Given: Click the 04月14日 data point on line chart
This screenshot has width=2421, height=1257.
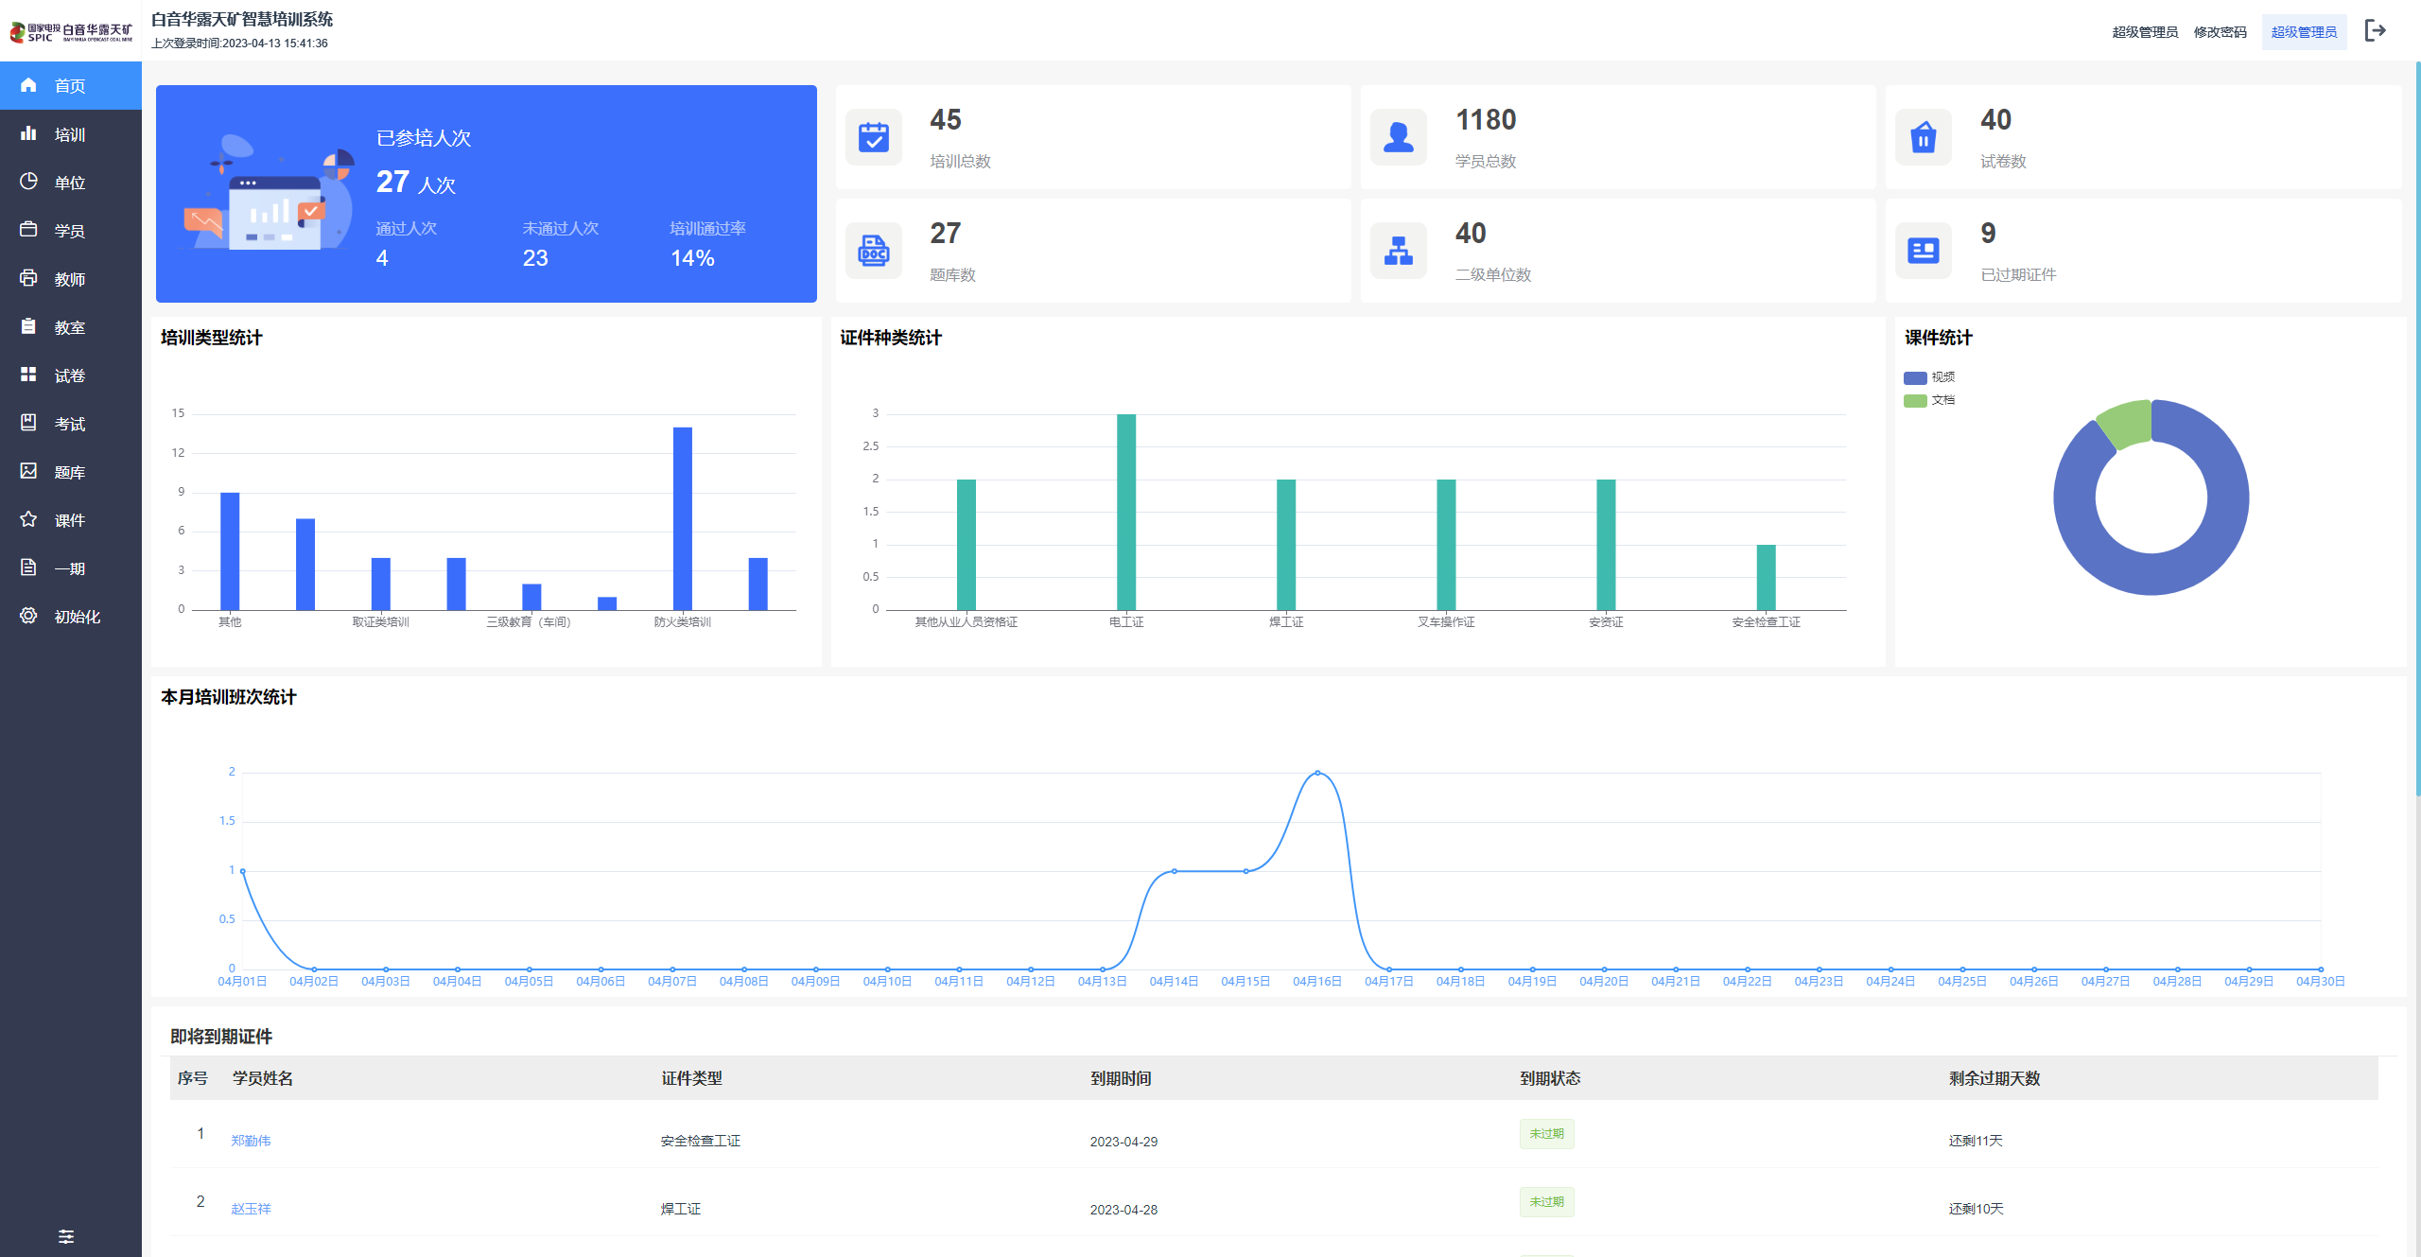Looking at the screenshot, I should [x=1174, y=871].
